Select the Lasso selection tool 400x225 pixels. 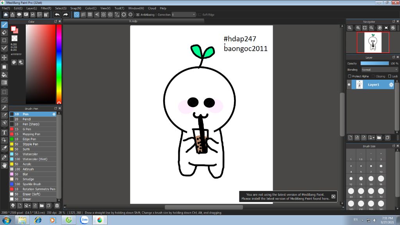pos(4,100)
